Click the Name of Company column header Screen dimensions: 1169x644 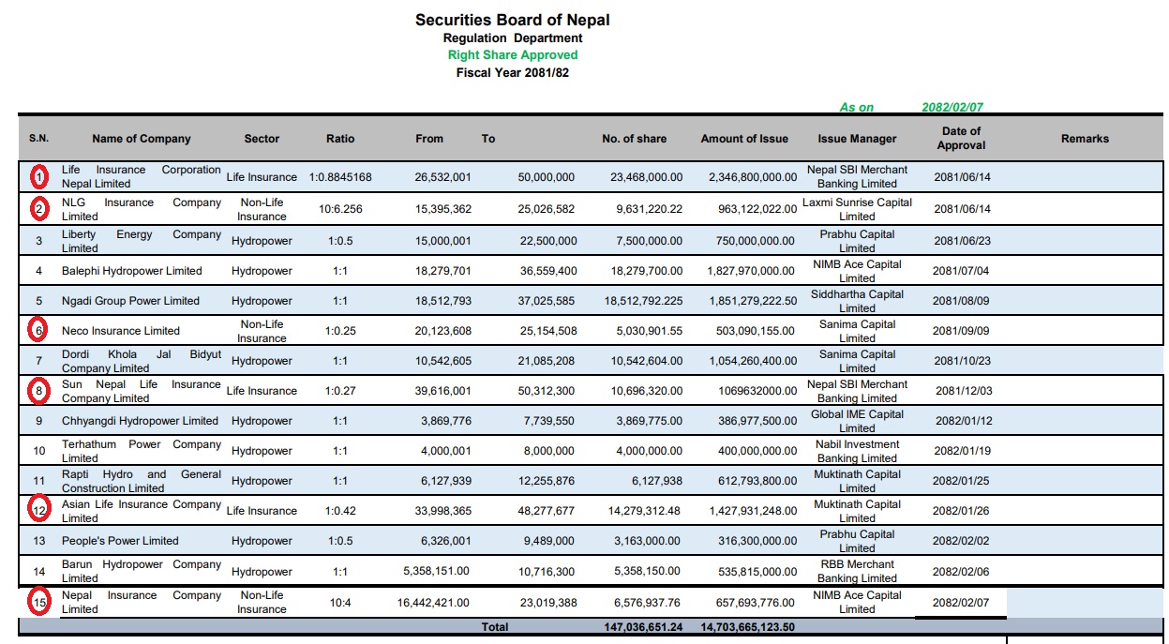(x=141, y=139)
